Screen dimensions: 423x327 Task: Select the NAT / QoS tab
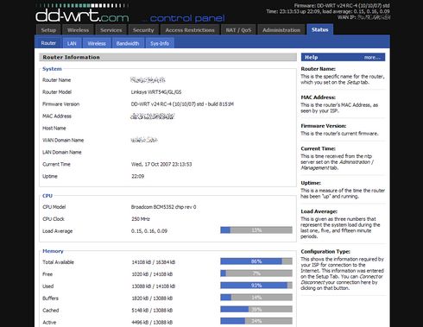pos(238,30)
